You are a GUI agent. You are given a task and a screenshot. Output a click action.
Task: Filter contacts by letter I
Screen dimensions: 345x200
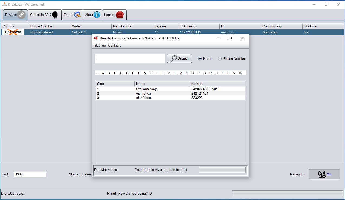tap(156, 73)
